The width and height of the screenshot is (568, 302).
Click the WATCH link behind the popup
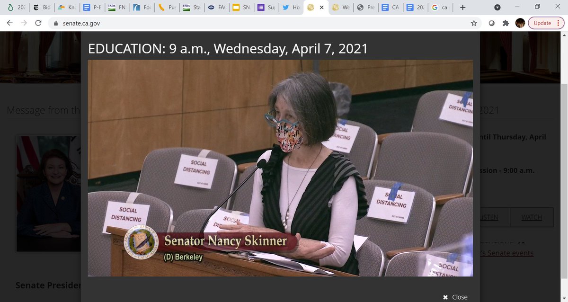[x=532, y=217]
